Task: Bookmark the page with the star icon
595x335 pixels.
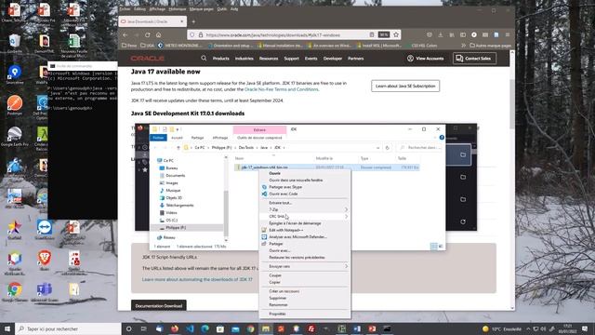Action: (396, 34)
